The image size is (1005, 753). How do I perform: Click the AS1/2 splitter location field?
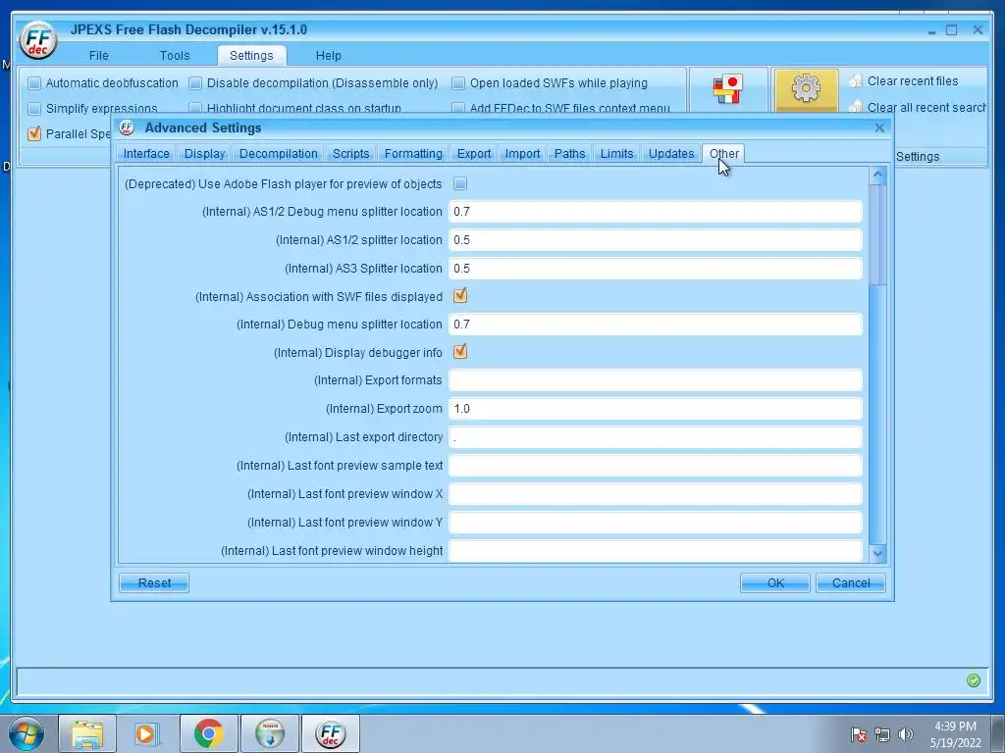pyautogui.click(x=655, y=240)
